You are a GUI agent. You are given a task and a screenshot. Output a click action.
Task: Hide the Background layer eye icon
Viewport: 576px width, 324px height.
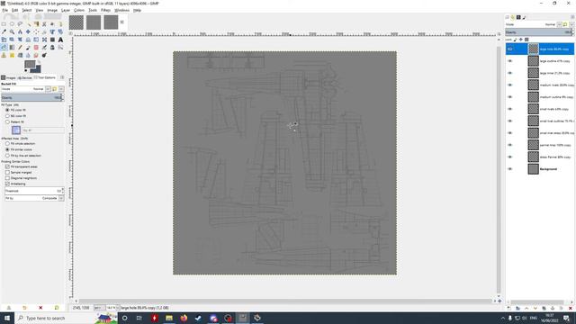pyautogui.click(x=510, y=169)
